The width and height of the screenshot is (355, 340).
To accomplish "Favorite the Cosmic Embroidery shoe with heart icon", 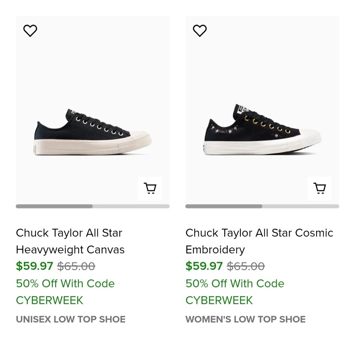I will (200, 31).
